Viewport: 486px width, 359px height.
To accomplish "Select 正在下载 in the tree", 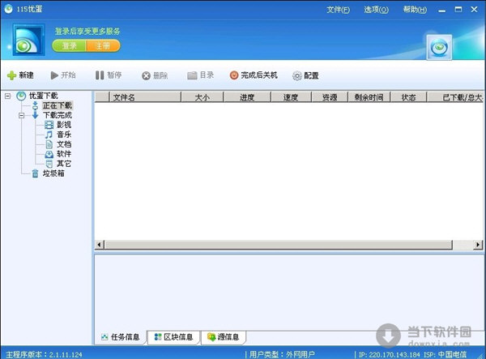I will click(x=58, y=105).
